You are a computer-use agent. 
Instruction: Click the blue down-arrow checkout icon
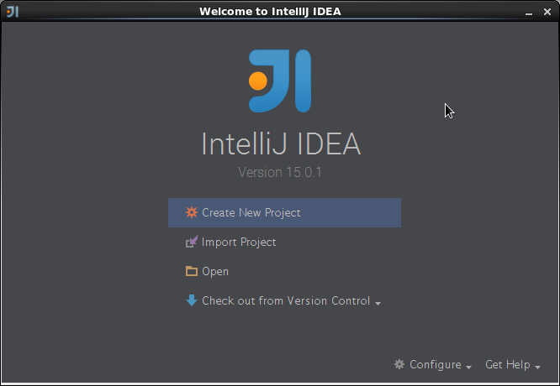click(x=192, y=300)
